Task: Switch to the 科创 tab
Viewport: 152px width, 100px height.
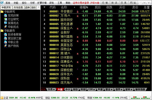Action: (x=83, y=89)
